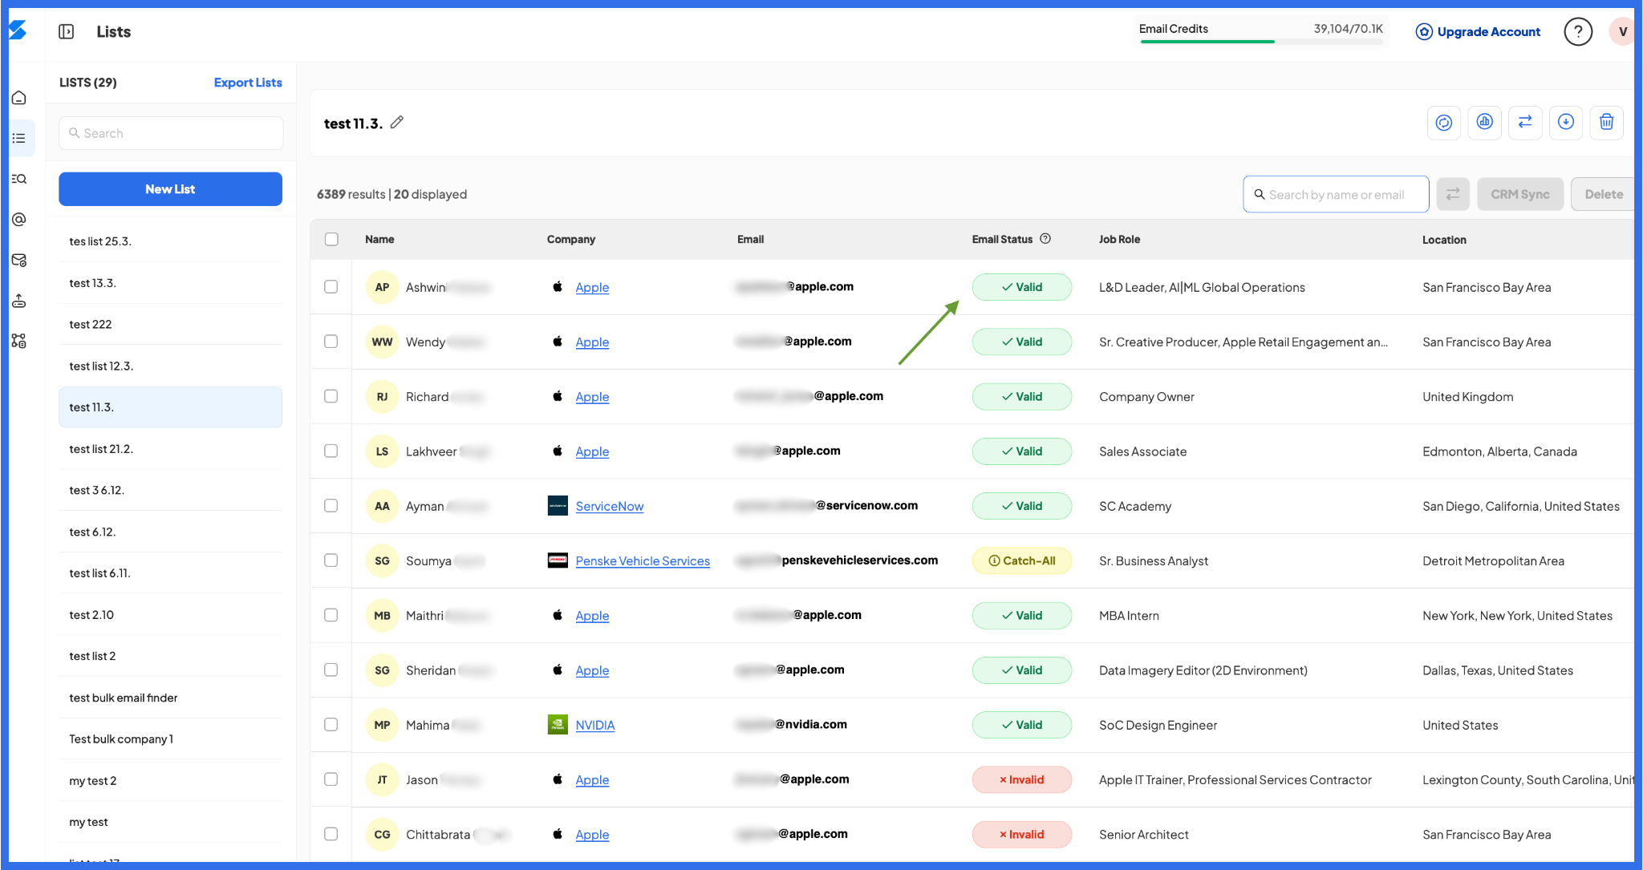1643x870 pixels.
Task: Click the NVIDIA company logo
Action: 558,725
